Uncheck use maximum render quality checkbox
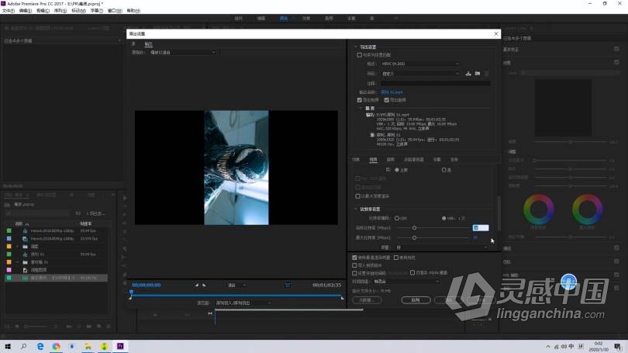 [x=354, y=258]
